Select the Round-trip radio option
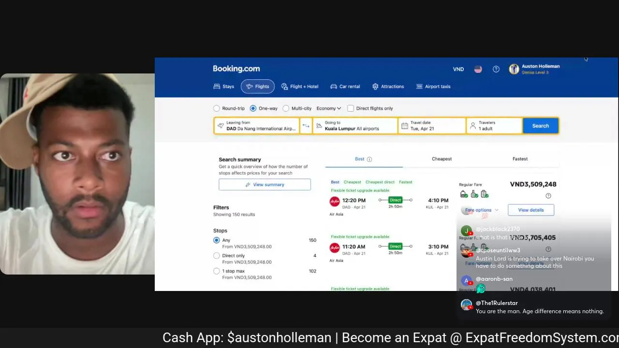 pos(217,108)
